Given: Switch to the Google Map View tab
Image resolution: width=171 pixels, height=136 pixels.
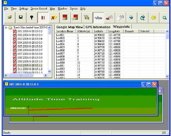Looking at the screenshot, I should [69, 27].
